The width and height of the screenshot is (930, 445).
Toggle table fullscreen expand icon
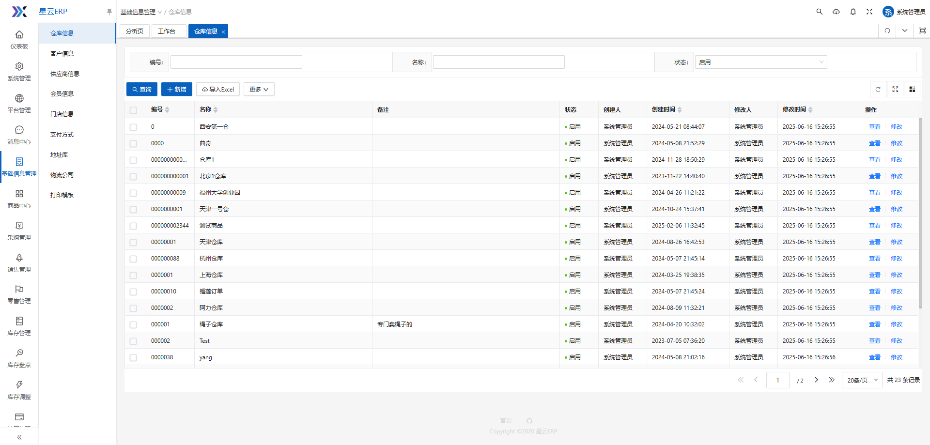(x=895, y=90)
